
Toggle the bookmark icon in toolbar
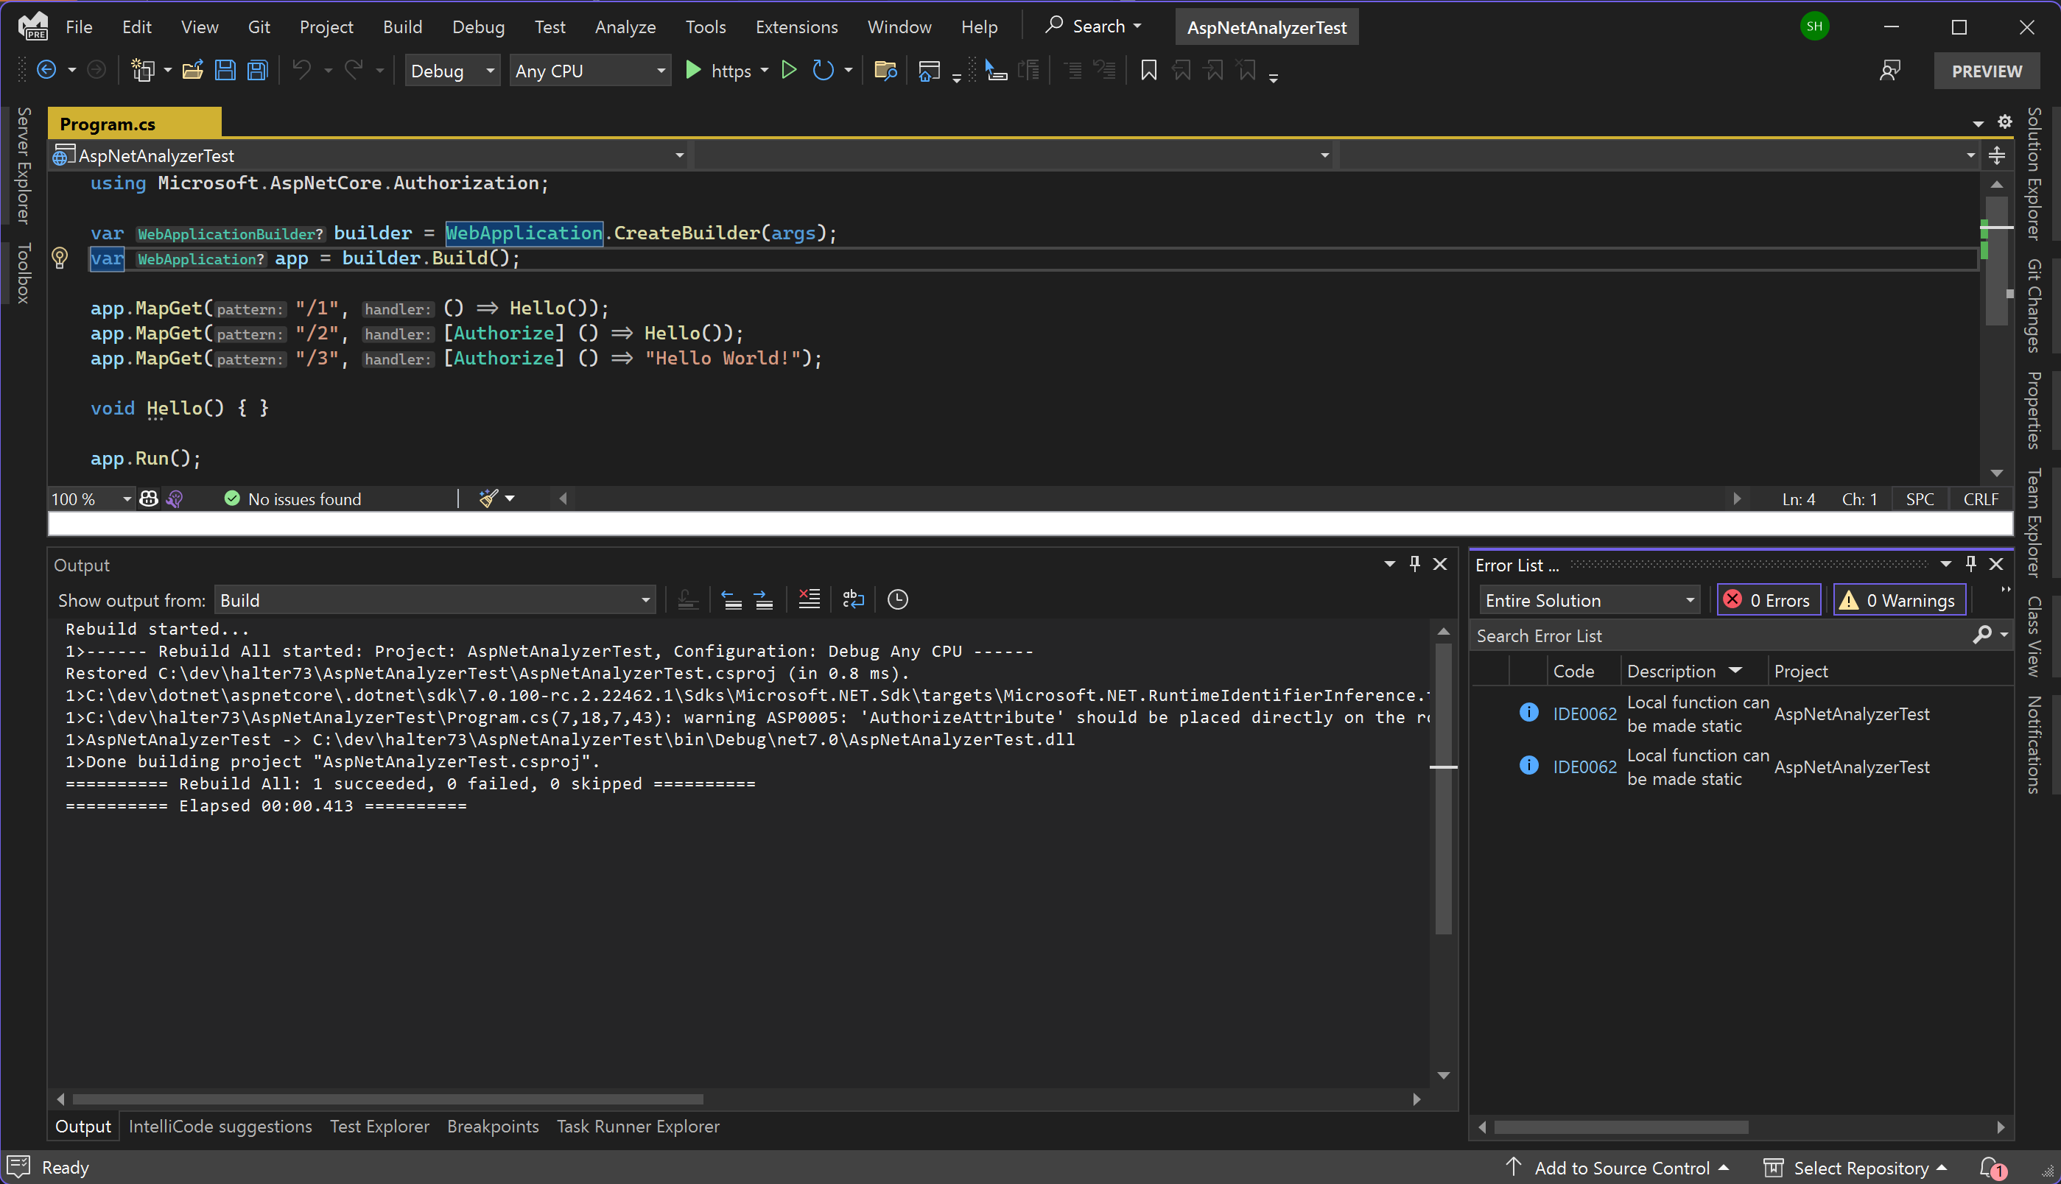(1148, 71)
